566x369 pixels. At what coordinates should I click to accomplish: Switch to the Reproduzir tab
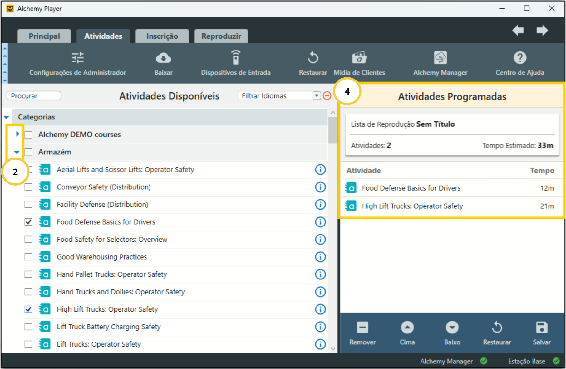click(221, 36)
